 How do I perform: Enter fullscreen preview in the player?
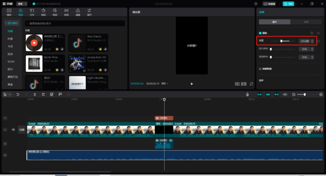[251, 84]
